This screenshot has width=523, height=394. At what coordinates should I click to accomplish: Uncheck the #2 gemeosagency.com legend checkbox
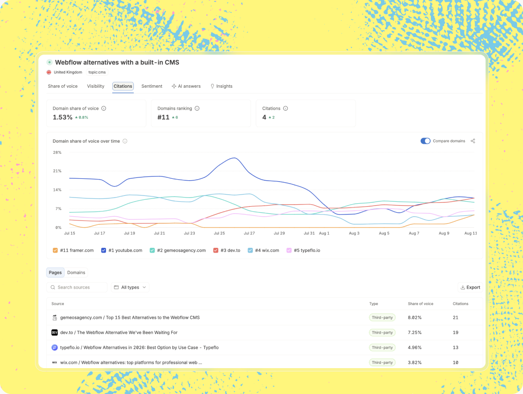tap(153, 250)
